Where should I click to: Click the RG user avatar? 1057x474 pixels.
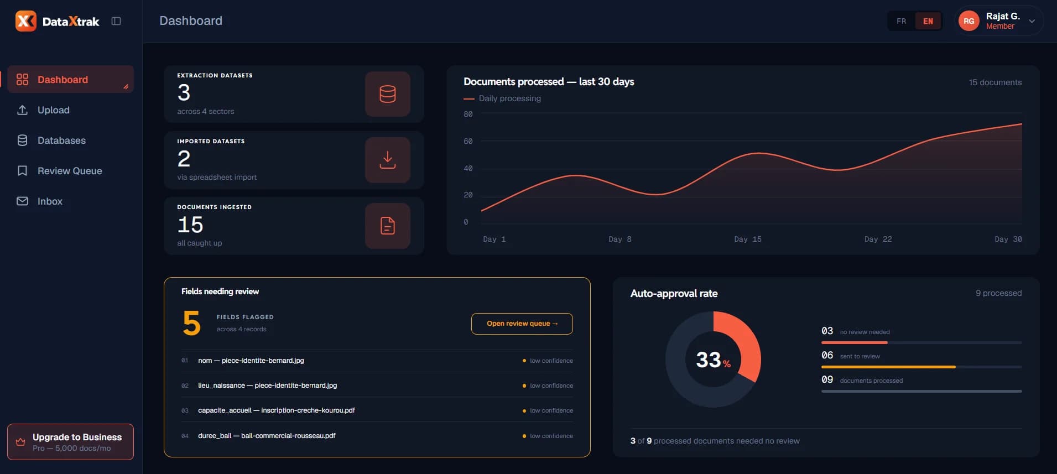click(x=969, y=21)
